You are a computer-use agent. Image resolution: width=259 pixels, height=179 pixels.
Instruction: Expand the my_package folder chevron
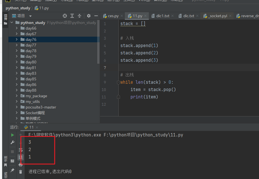pyautogui.click(x=17, y=96)
